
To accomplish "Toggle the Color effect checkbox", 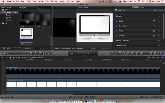I will point(117,21).
